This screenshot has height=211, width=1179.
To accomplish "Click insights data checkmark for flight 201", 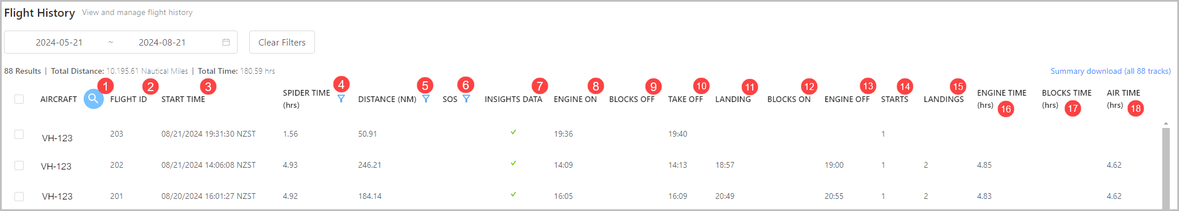I will pos(513,195).
